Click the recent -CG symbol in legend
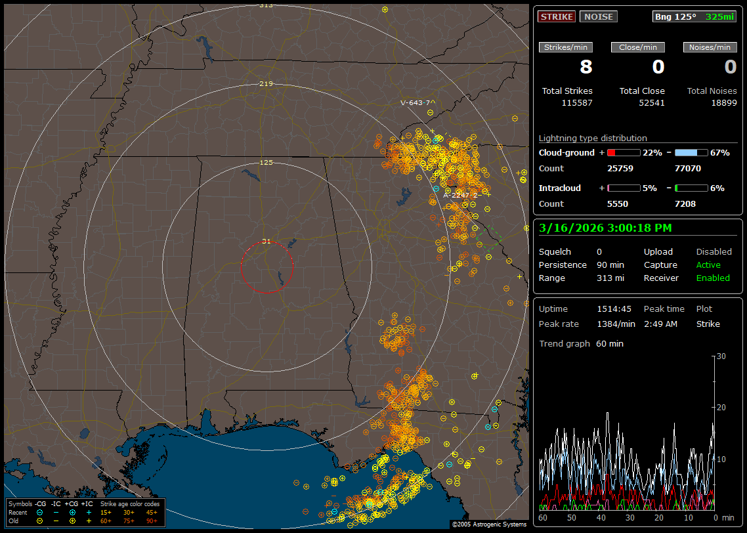This screenshot has width=747, height=533. [x=40, y=512]
